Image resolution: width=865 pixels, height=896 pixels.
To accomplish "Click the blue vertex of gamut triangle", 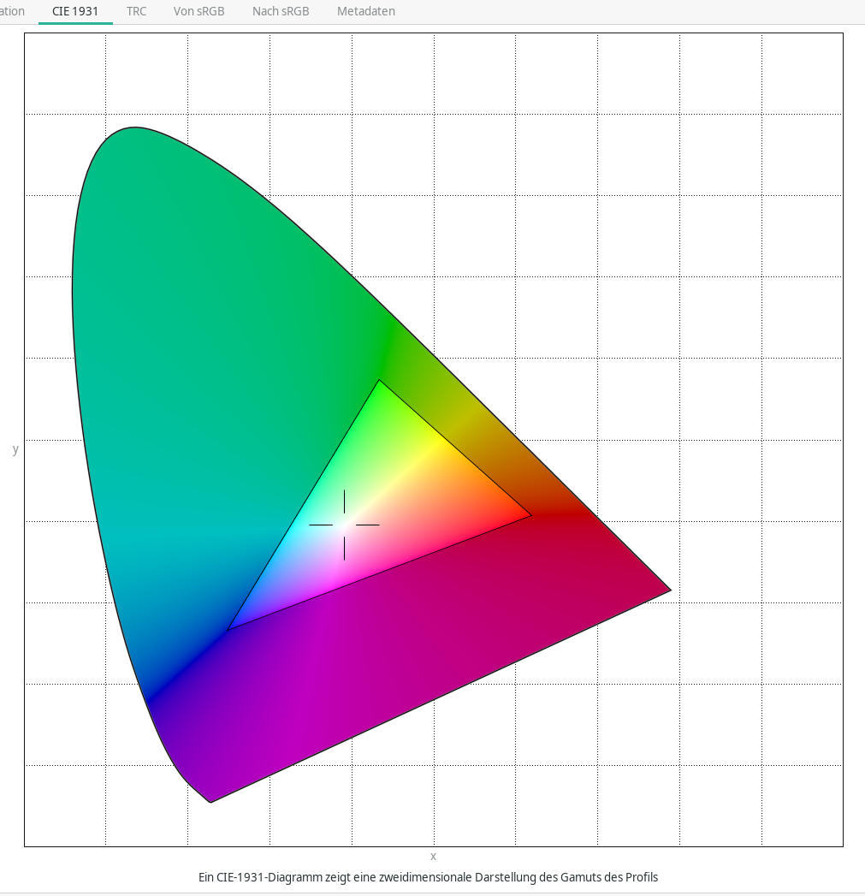I will pyautogui.click(x=231, y=628).
